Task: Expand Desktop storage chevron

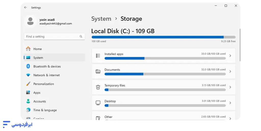Action: (x=230, y=103)
